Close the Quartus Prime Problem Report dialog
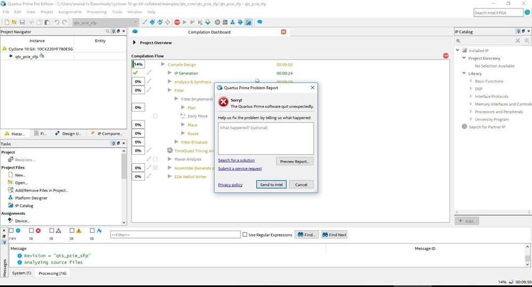 click(313, 88)
